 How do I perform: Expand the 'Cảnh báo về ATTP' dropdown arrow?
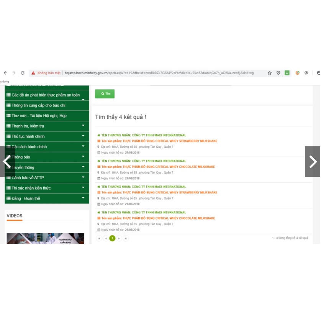[83, 177]
